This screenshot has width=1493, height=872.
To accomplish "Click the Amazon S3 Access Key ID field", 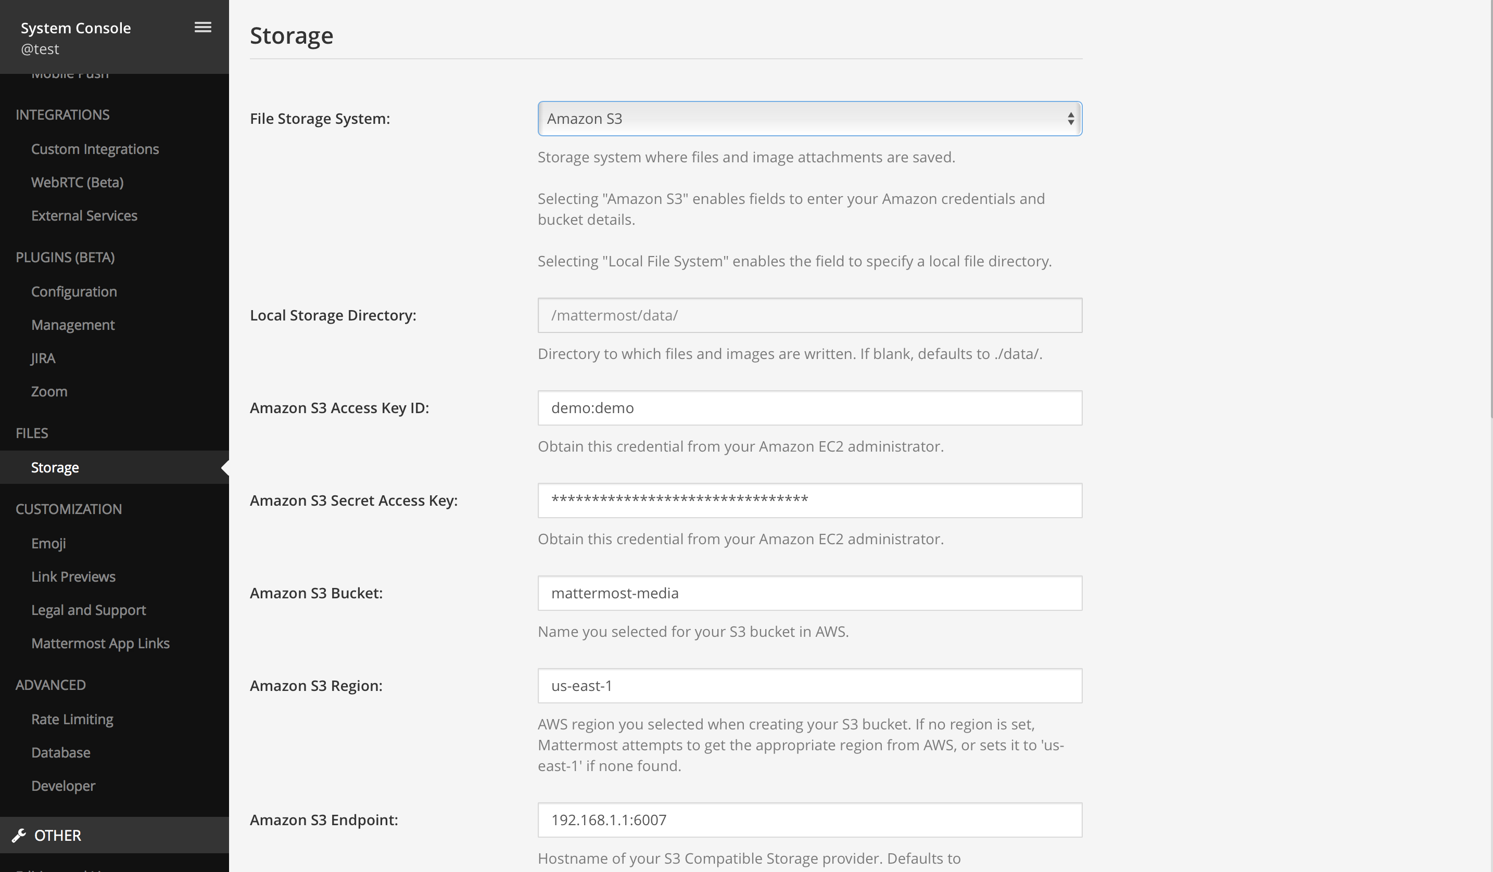I will 810,407.
